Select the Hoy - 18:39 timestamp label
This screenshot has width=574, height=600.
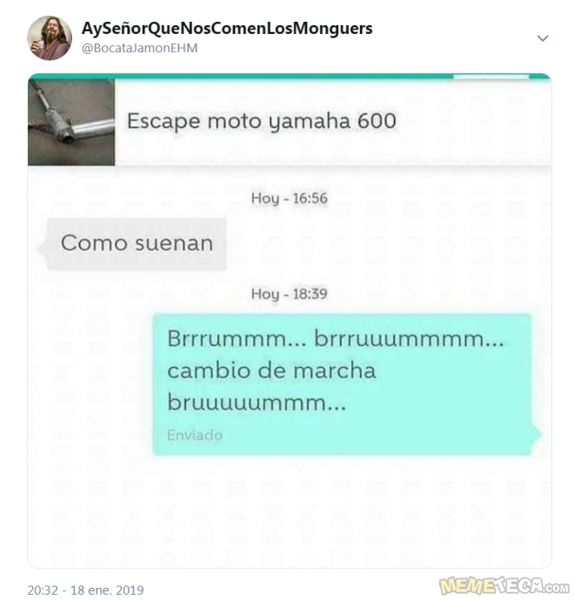290,294
